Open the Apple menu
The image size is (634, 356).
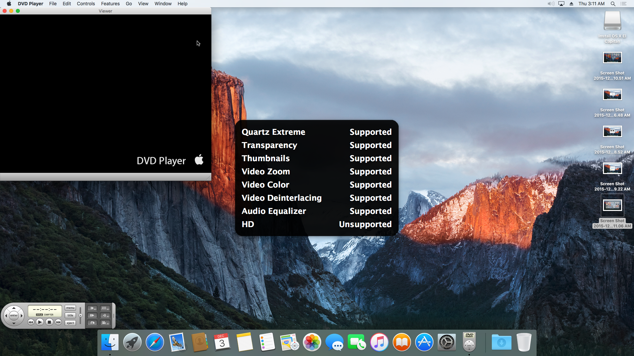9,4
